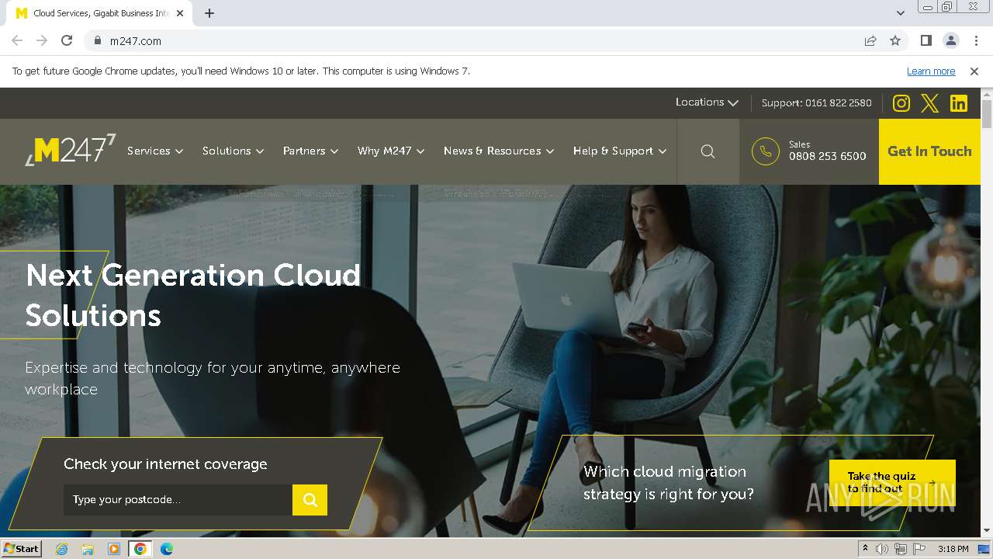Open Internet Explorer from taskbar
The height and width of the screenshot is (559, 993).
coord(61,549)
